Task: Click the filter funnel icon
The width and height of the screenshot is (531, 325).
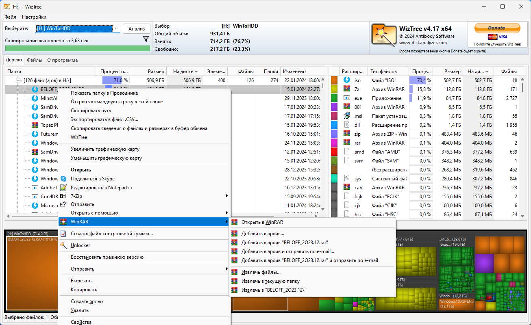Action: (x=146, y=39)
